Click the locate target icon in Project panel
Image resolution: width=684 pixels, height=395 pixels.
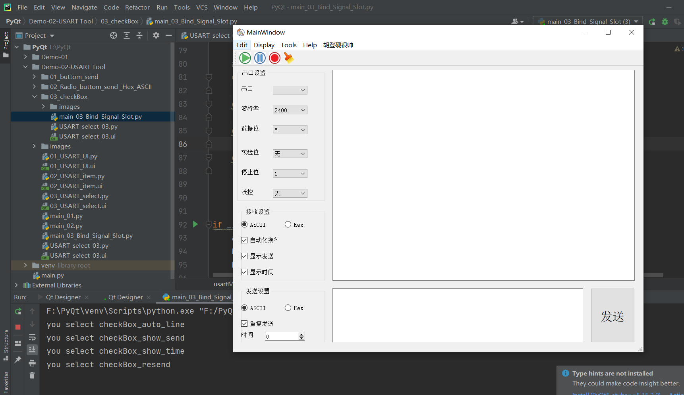coord(114,35)
